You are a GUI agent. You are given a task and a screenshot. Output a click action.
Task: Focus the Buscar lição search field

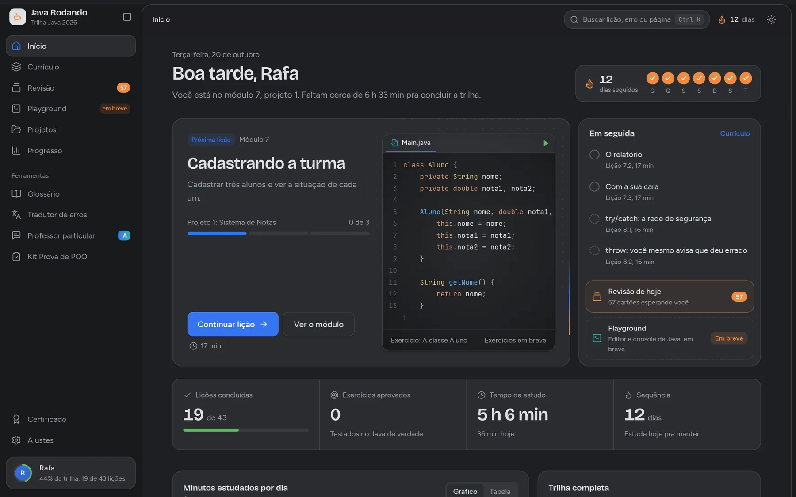[x=637, y=19]
